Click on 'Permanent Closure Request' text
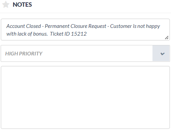Image resolution: width=171 pixels, height=130 pixels. click(75, 26)
